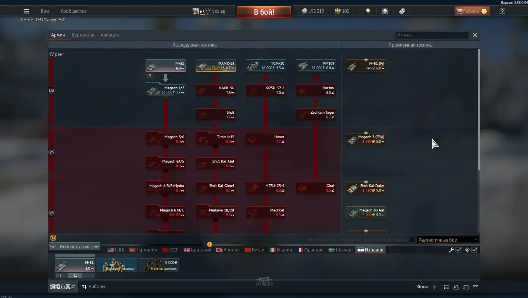Select the premium M-51 (W) card
The height and width of the screenshot is (298, 528).
point(366,66)
